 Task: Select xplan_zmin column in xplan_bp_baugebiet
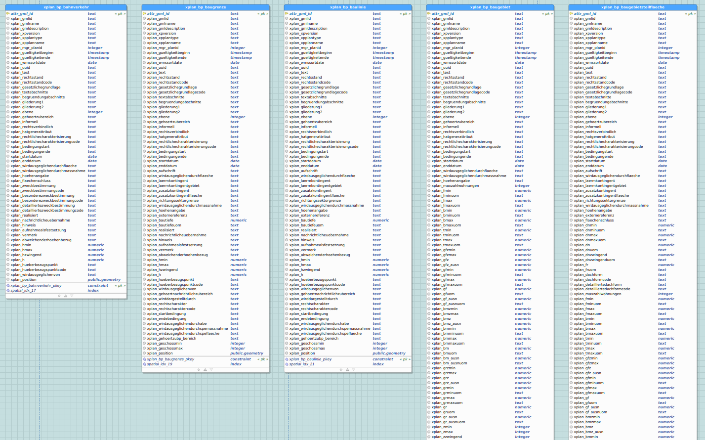pyautogui.click(x=490, y=427)
